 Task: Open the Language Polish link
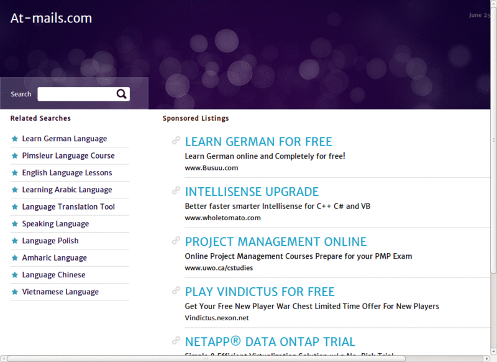[x=50, y=241]
